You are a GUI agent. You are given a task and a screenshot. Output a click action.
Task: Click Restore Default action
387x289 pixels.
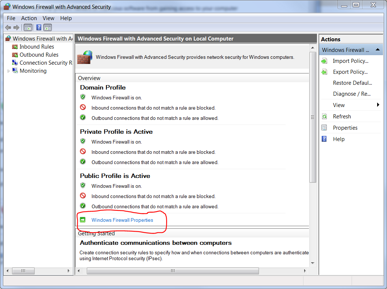pyautogui.click(x=352, y=83)
